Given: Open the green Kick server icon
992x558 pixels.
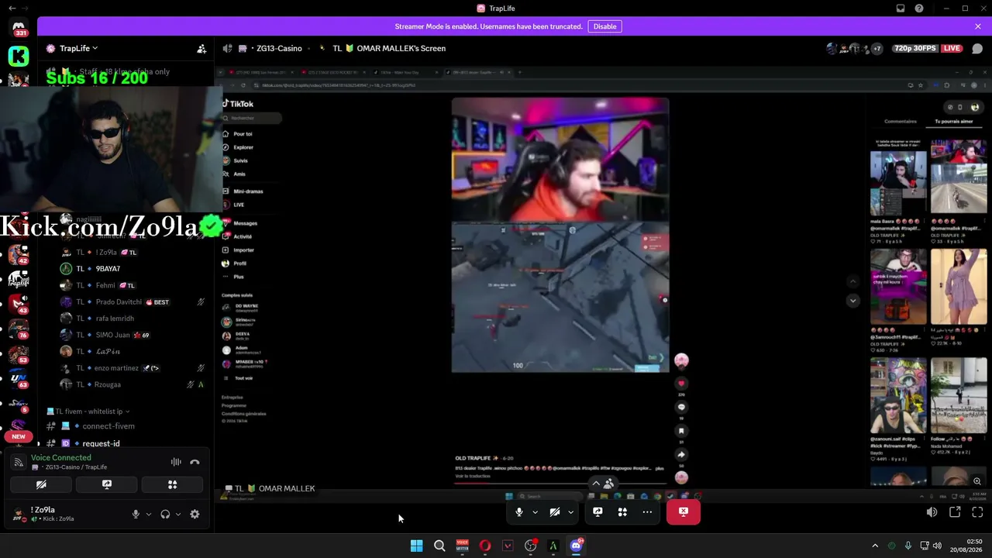Looking at the screenshot, I should tap(19, 56).
